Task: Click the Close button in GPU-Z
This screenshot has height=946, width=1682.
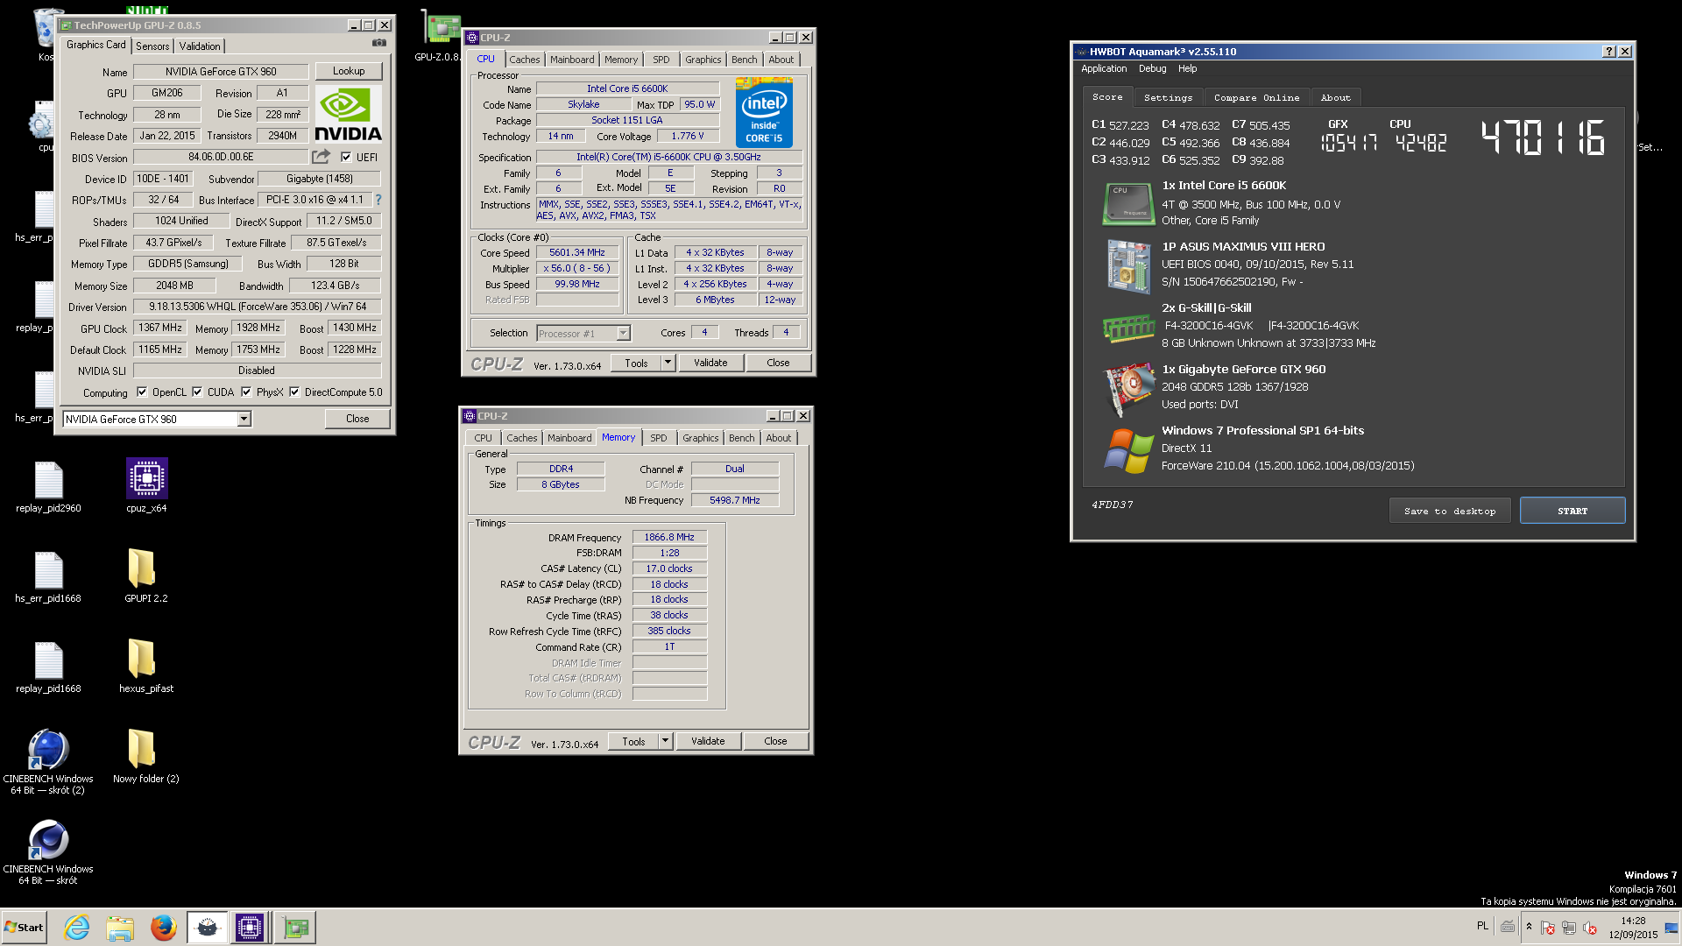Action: tap(357, 419)
